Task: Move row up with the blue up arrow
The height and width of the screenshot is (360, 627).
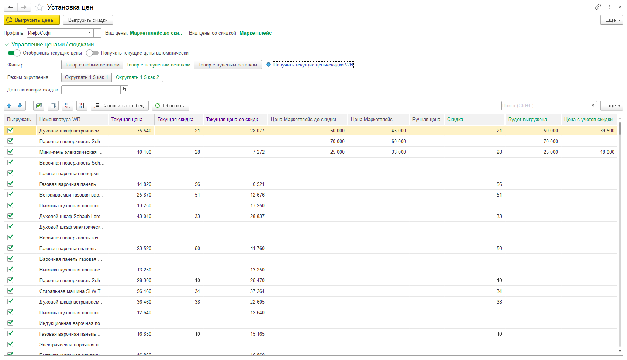Action: pos(9,105)
